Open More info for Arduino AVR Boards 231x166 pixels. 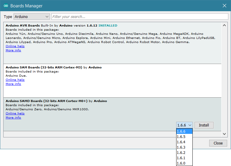coord(14,50)
